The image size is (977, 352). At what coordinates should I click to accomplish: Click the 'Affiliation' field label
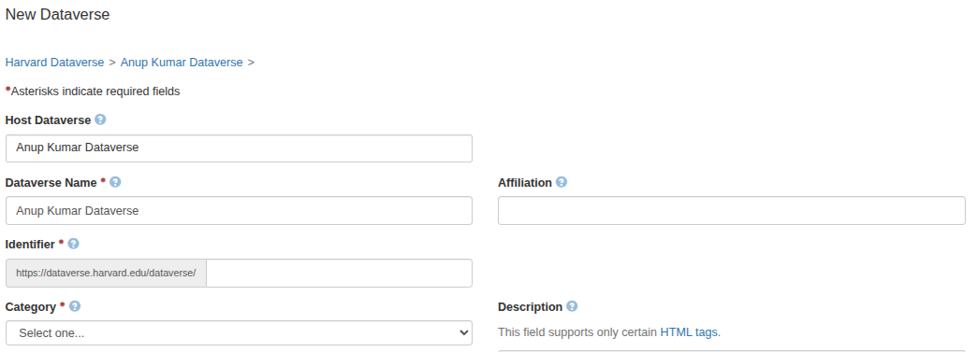click(x=525, y=183)
